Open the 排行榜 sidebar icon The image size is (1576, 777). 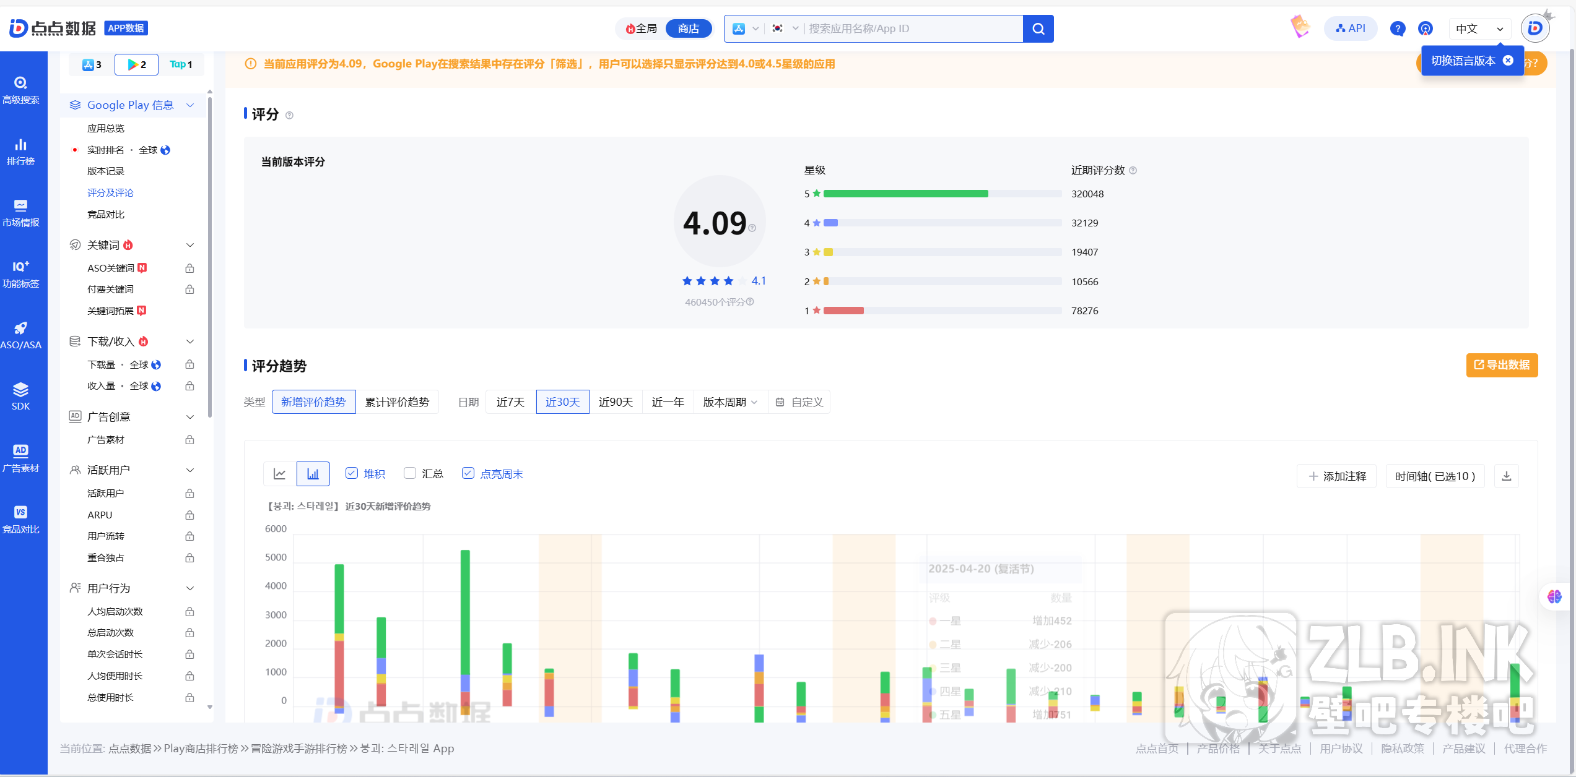tap(20, 152)
